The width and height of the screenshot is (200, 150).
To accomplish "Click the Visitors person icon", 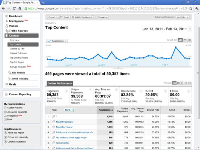I will [x=7, y=26].
